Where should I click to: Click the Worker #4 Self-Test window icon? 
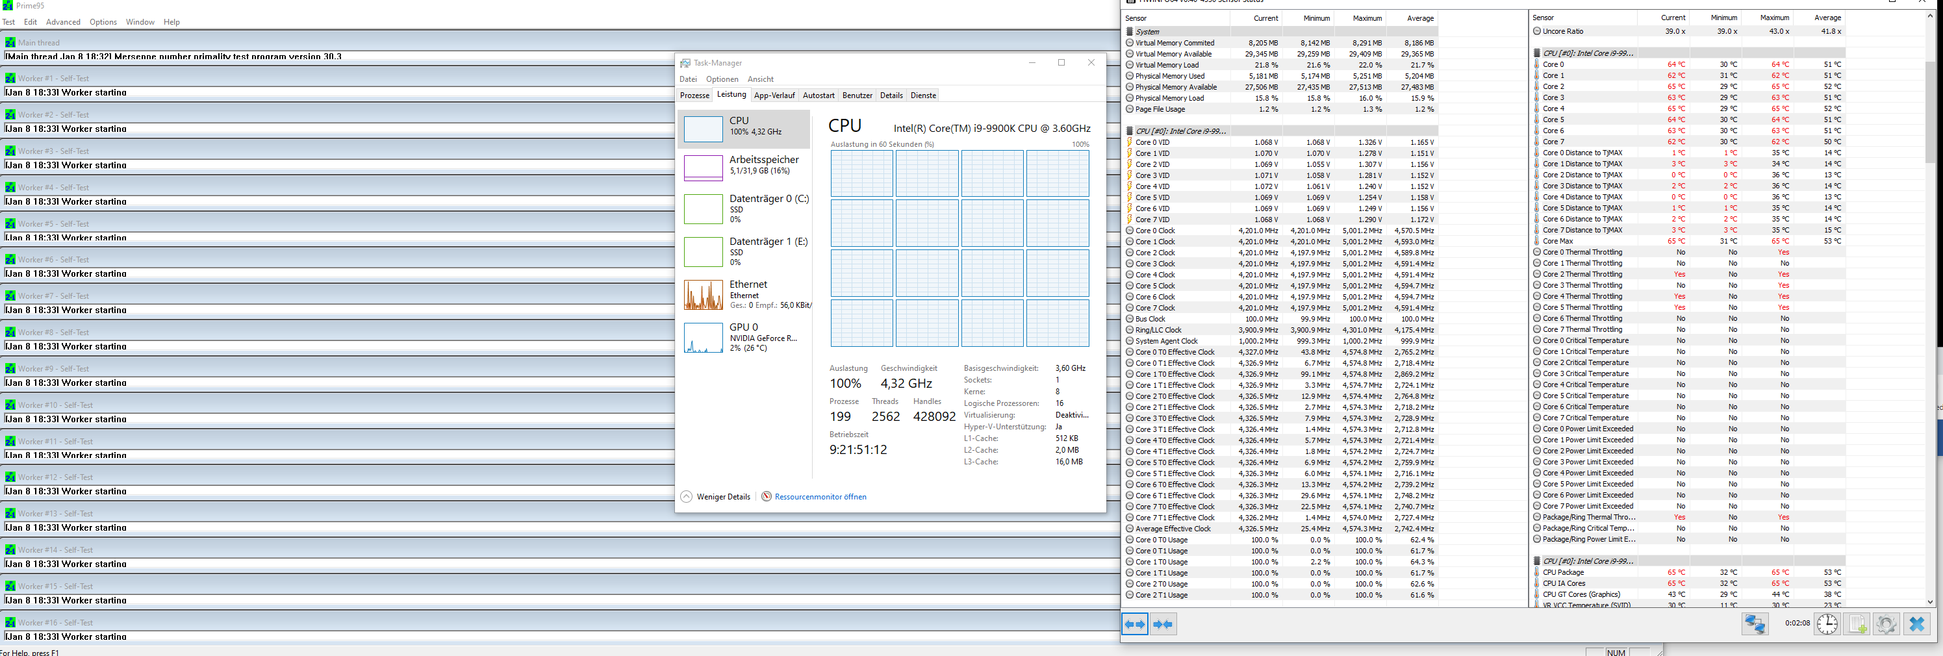pyautogui.click(x=10, y=187)
